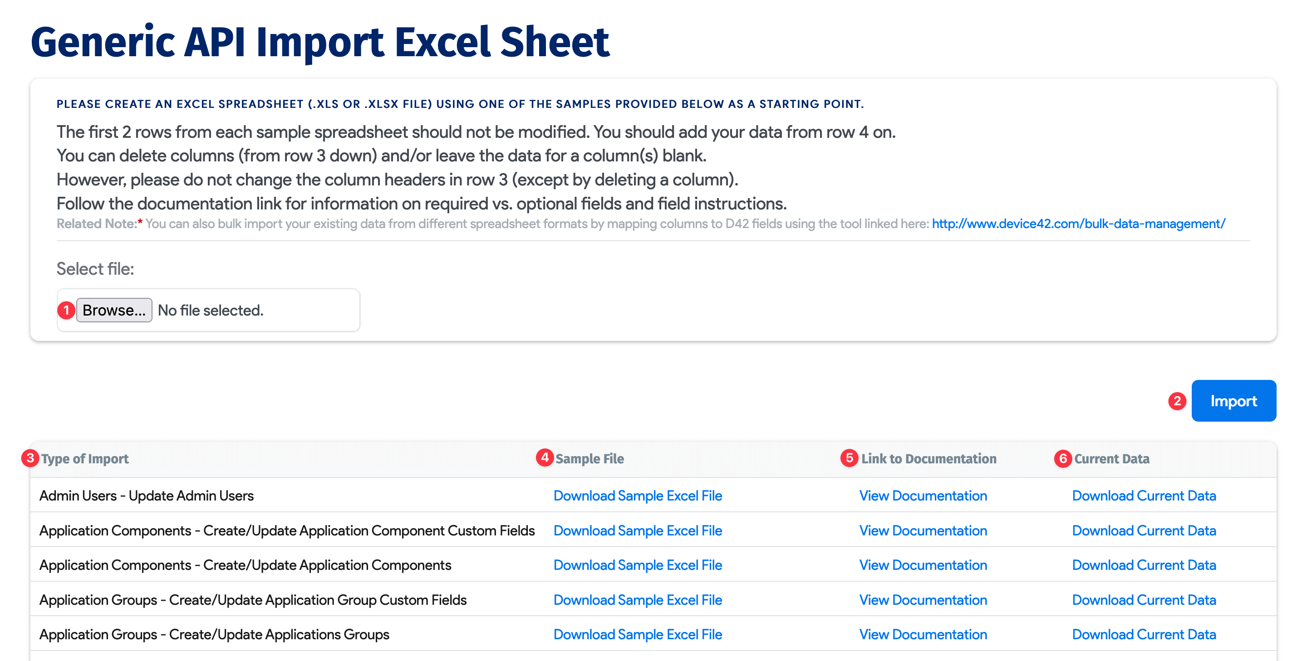Download sample for Application Components import
1307x661 pixels.
[637, 565]
